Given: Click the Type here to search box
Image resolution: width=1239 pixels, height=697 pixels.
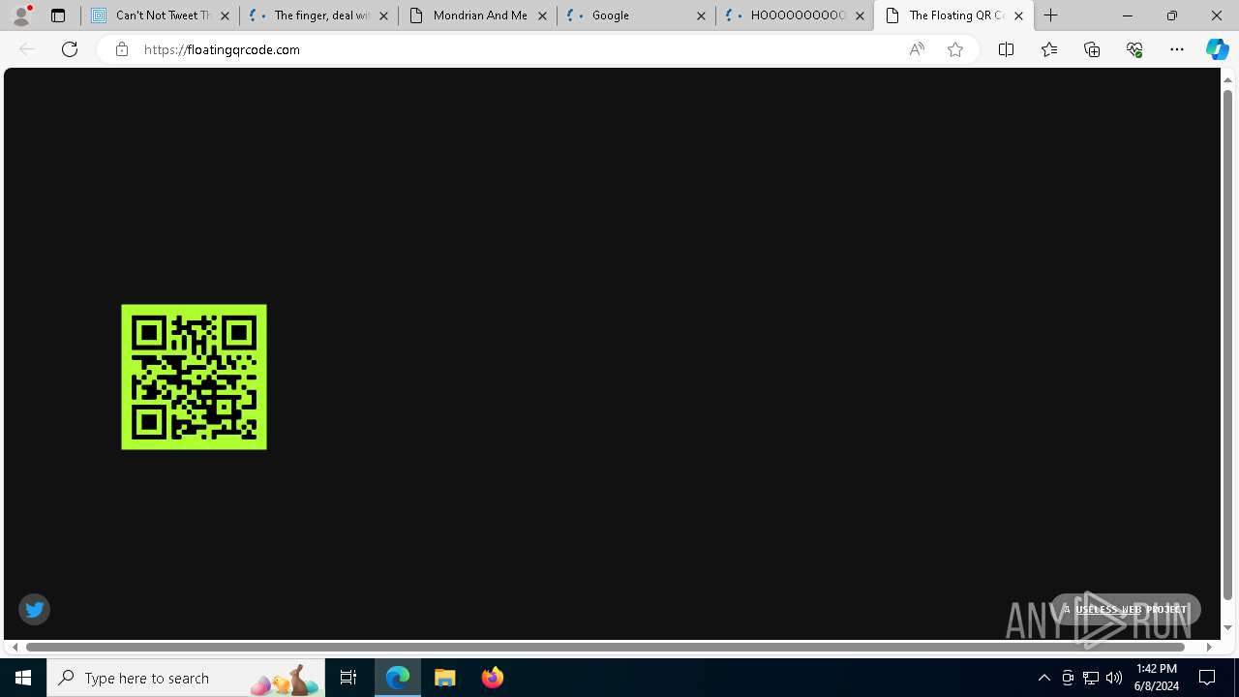Looking at the screenshot, I should (x=186, y=678).
